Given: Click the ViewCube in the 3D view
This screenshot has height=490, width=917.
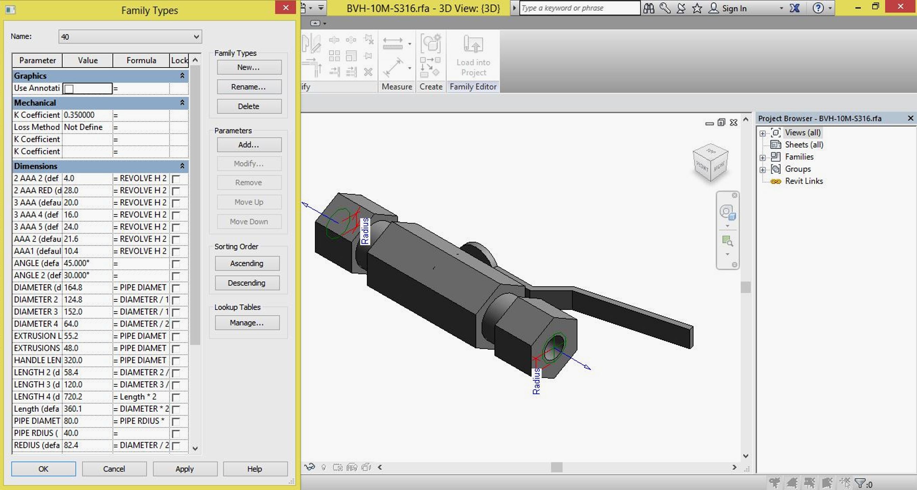Looking at the screenshot, I should point(711,162).
